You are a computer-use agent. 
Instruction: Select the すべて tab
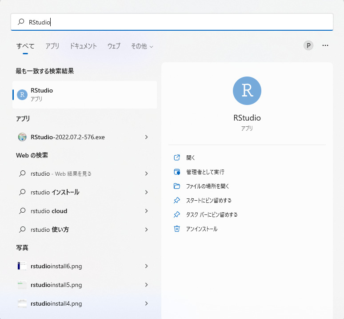[x=25, y=46]
